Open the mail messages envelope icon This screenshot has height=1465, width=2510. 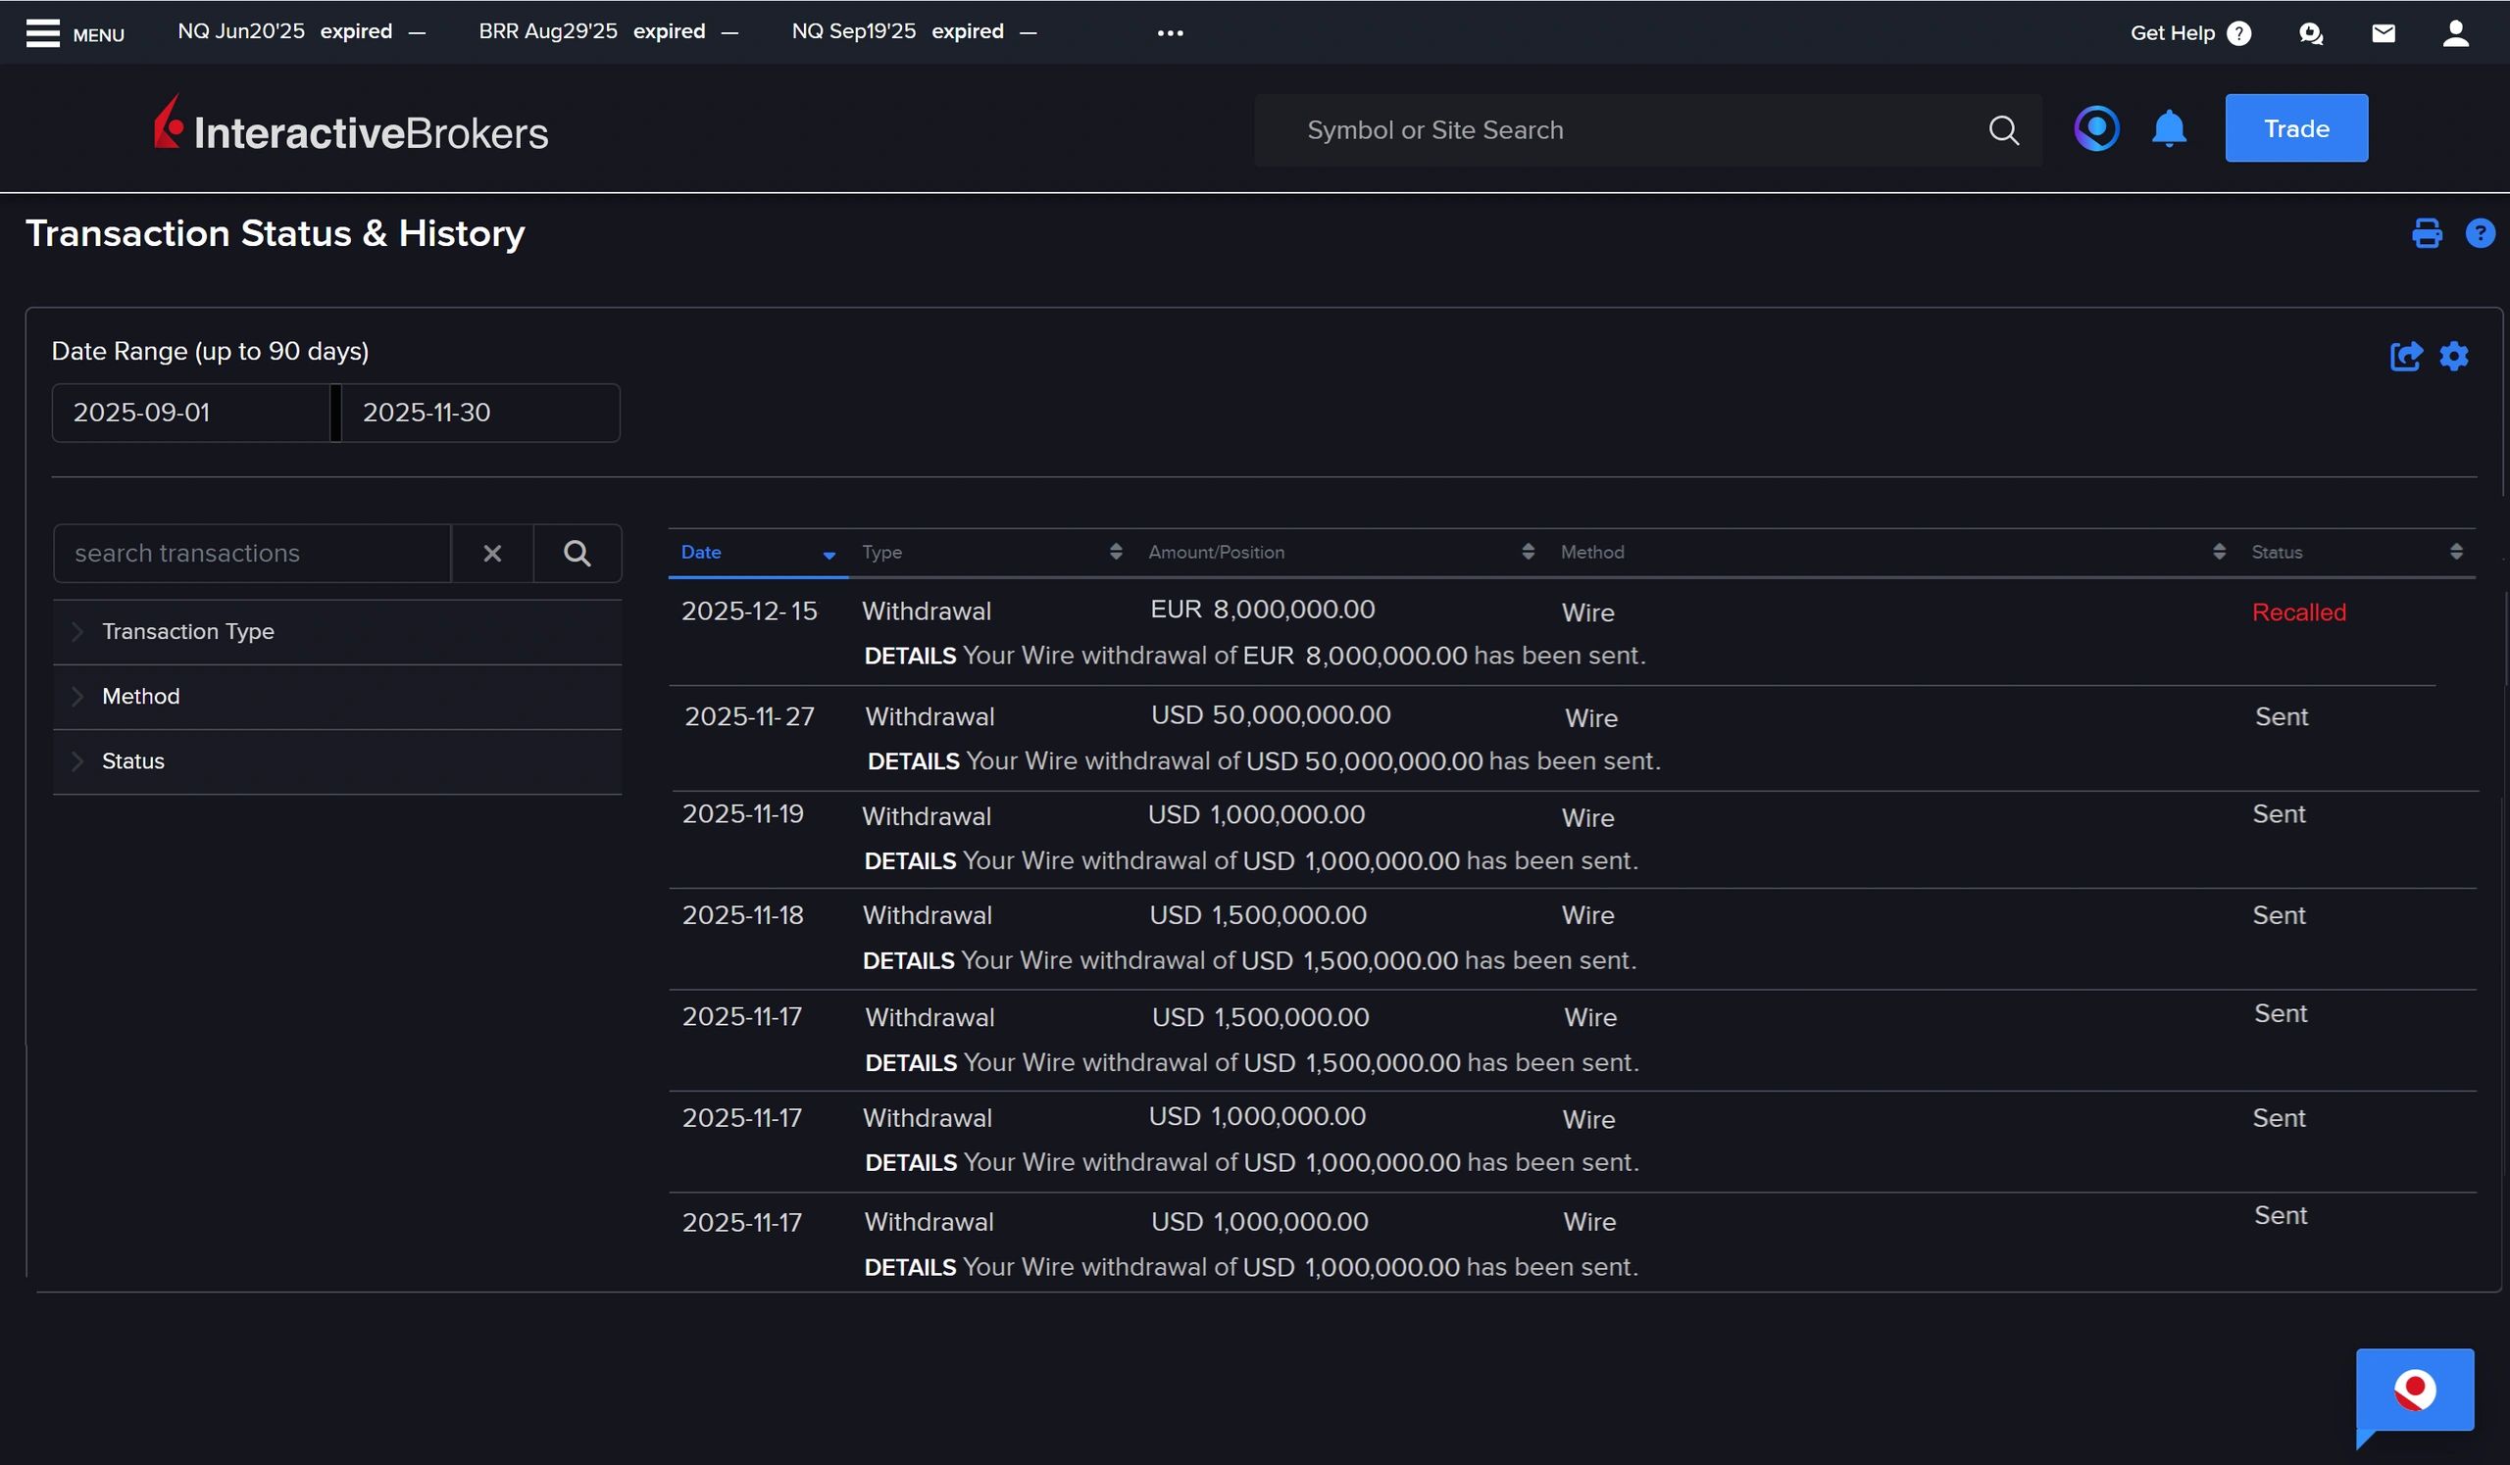tap(2383, 33)
